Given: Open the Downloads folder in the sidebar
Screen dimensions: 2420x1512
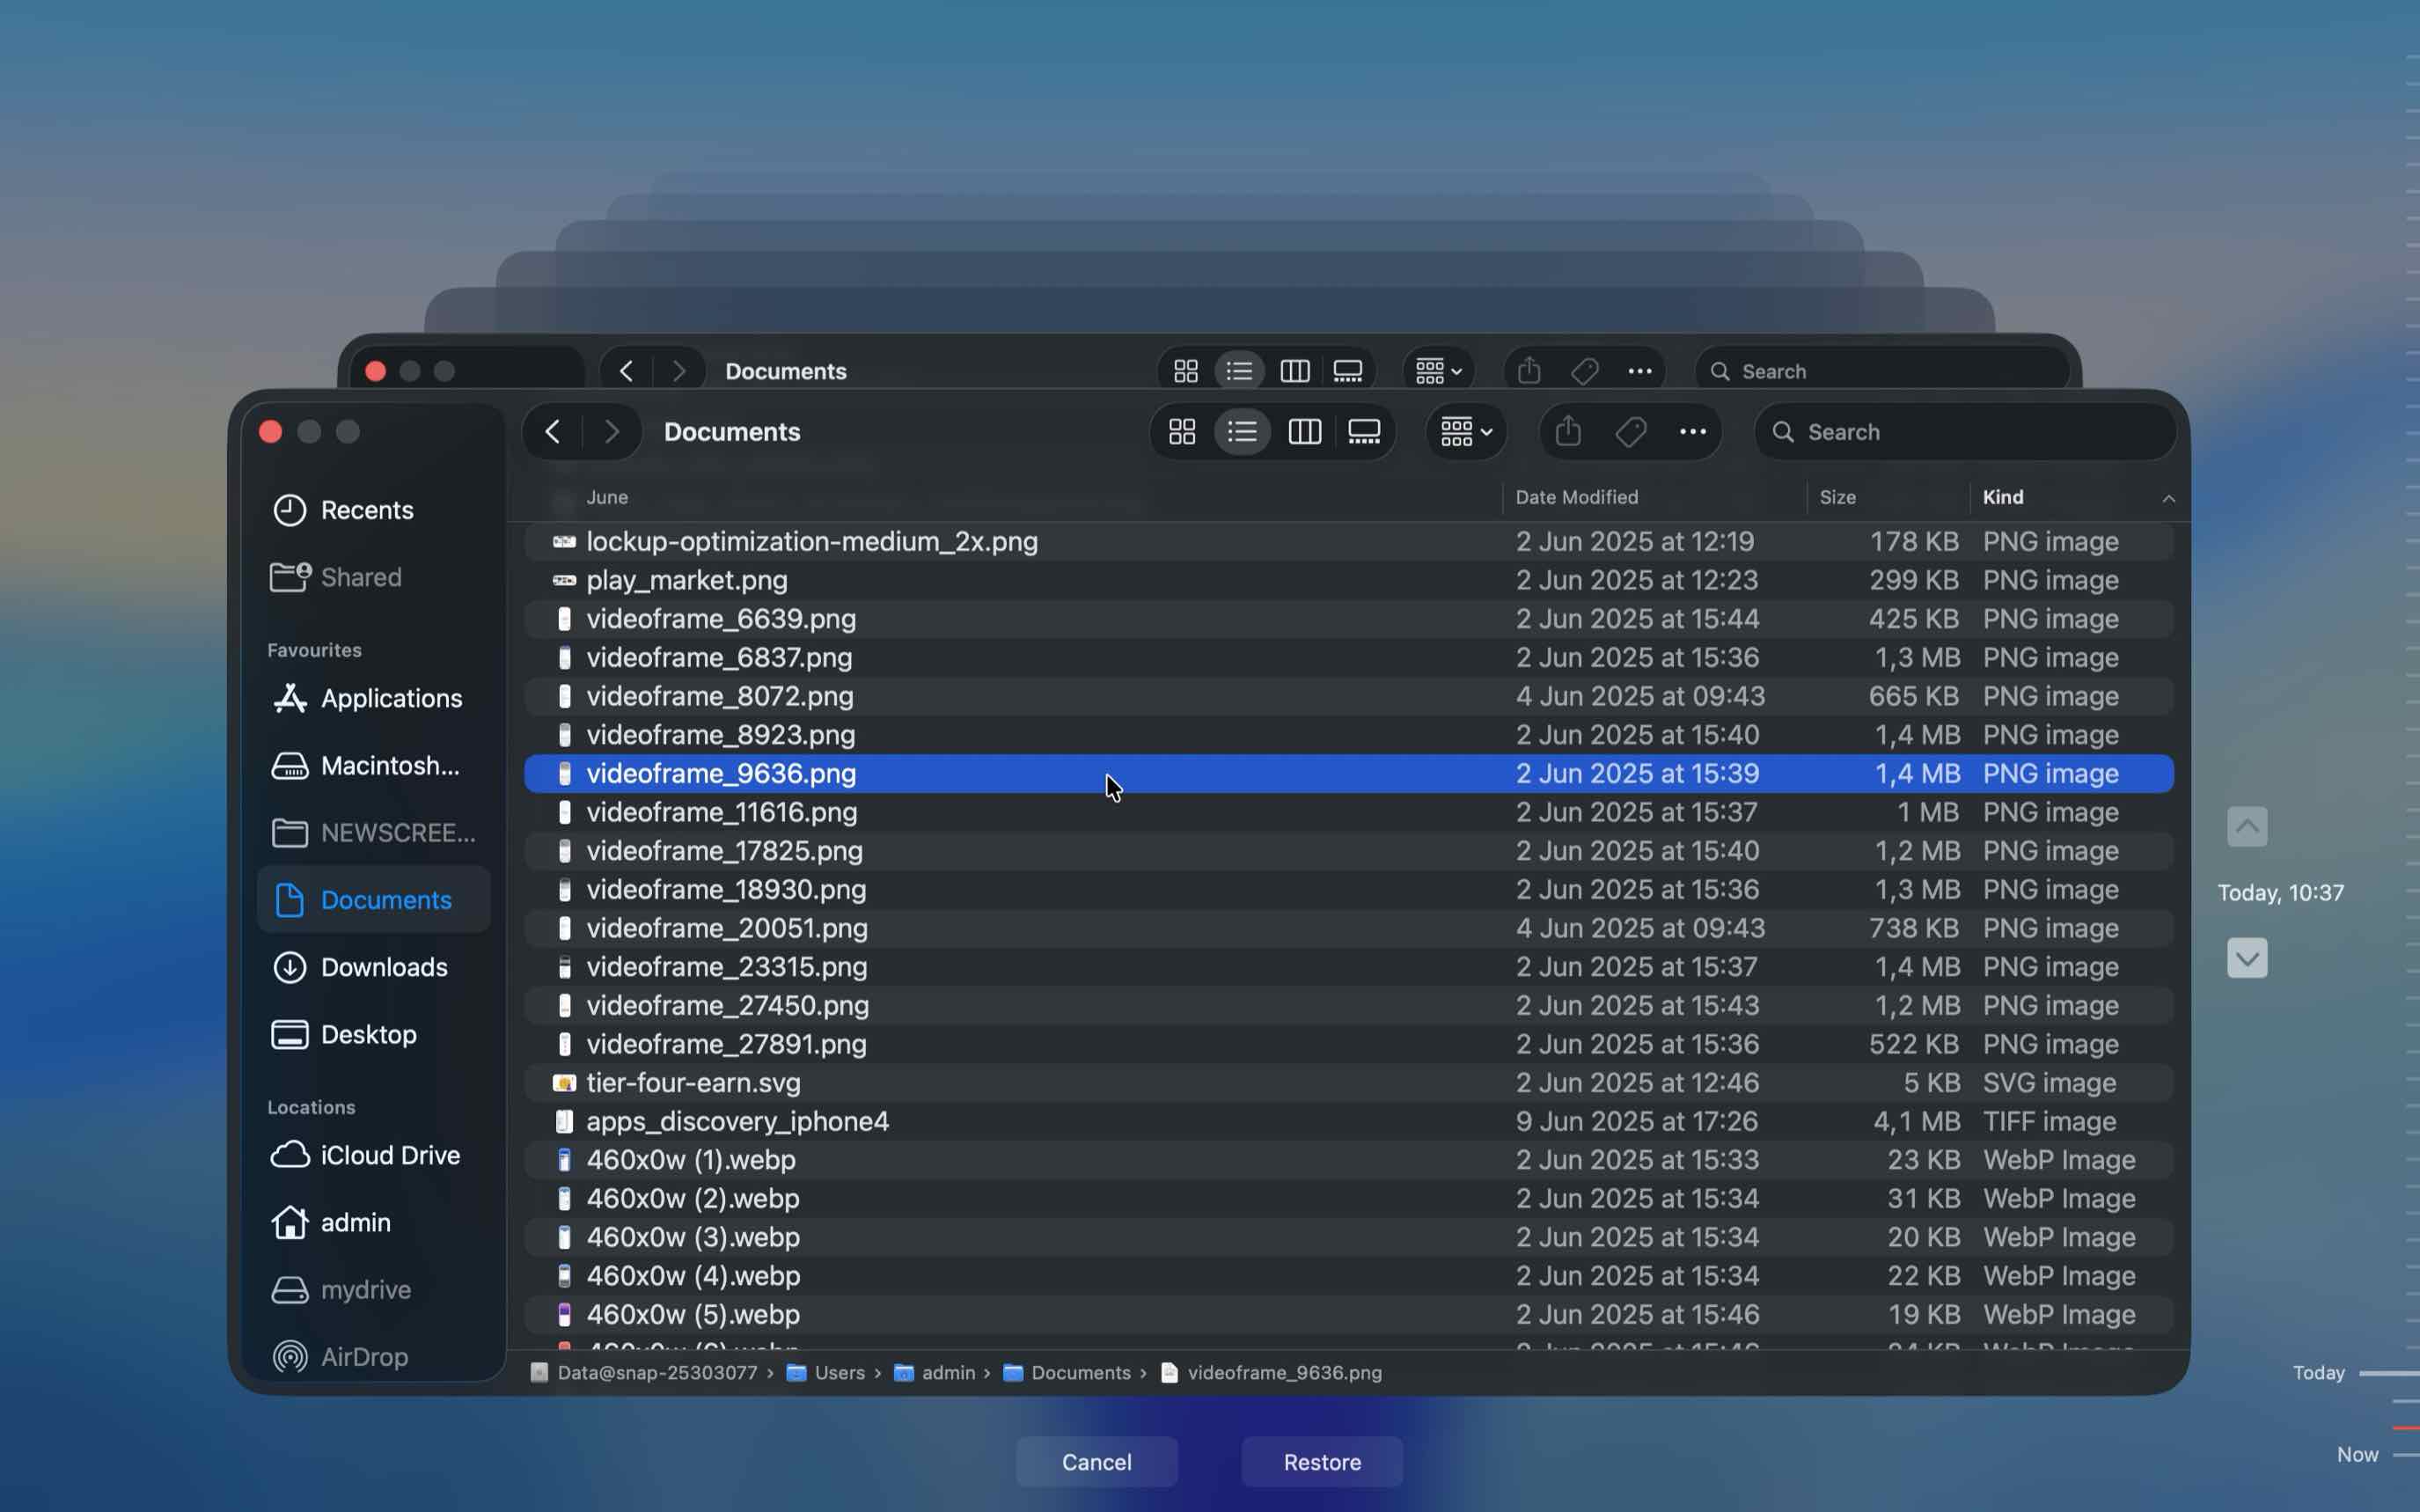Looking at the screenshot, I should (384, 967).
